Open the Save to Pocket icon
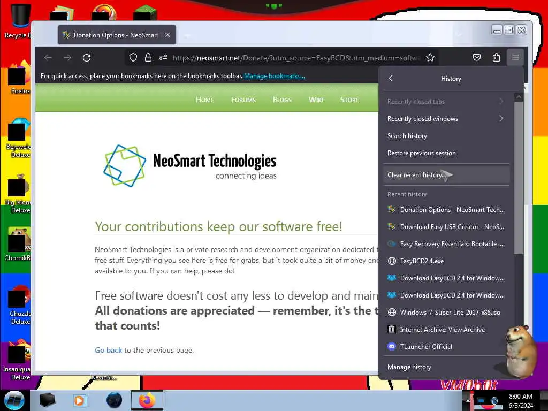This screenshot has height=411, width=548. pyautogui.click(x=477, y=58)
